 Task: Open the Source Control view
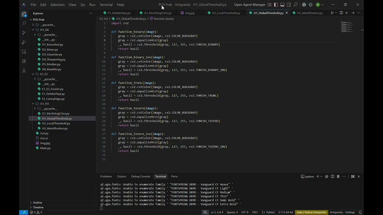pos(24,33)
